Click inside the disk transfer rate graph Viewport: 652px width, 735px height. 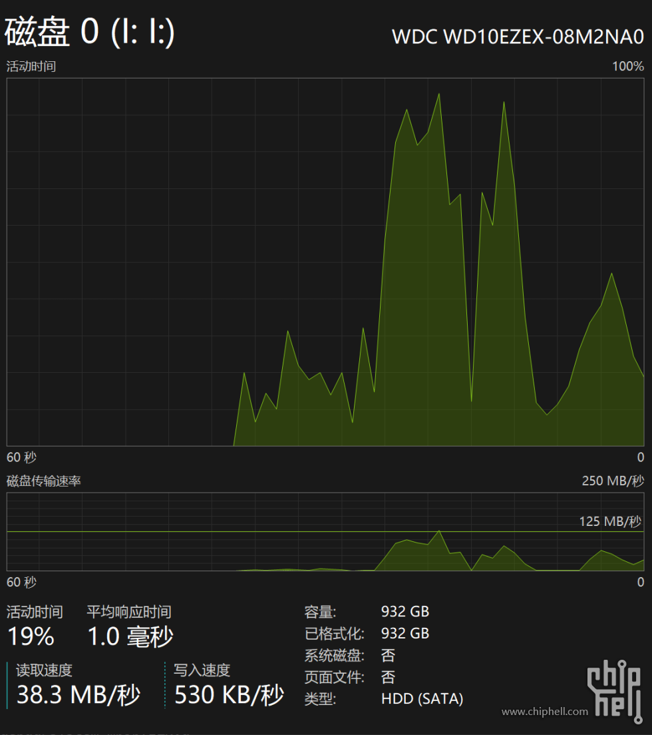325,531
